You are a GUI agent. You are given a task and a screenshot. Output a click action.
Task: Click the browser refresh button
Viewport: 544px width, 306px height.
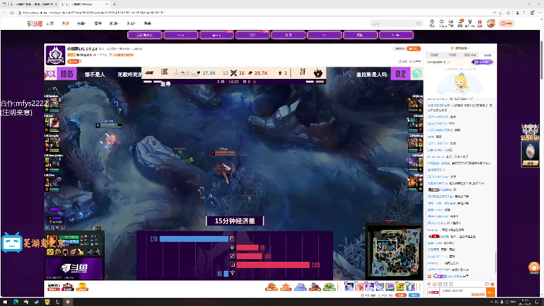pyautogui.click(x=12, y=12)
